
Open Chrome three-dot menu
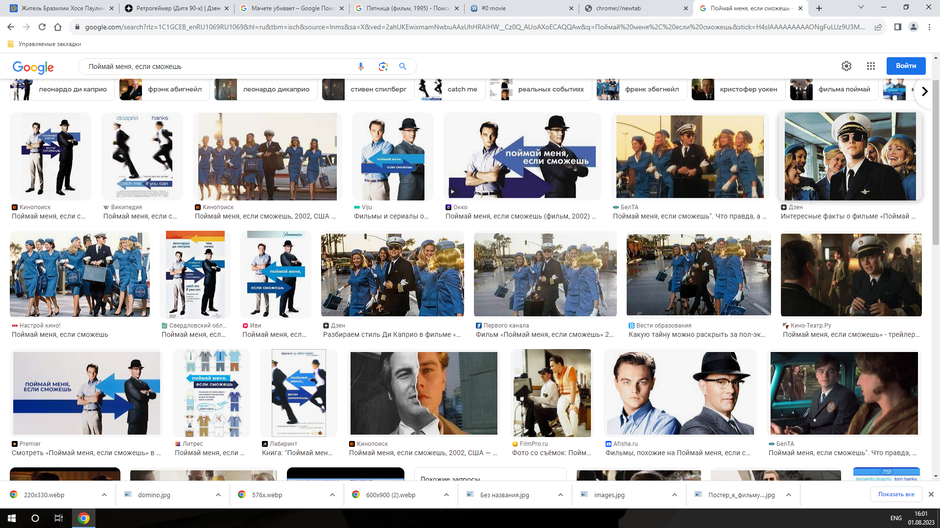click(x=929, y=27)
